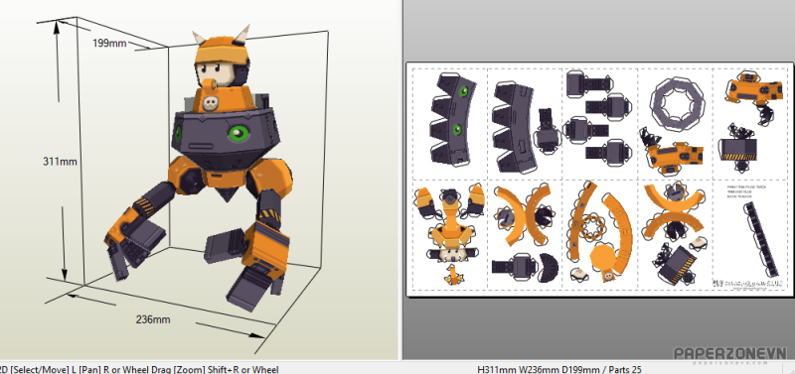Viewport: 795px width, 374px height.
Task: Click the skull emblem on the orange chest
Action: coord(209,104)
